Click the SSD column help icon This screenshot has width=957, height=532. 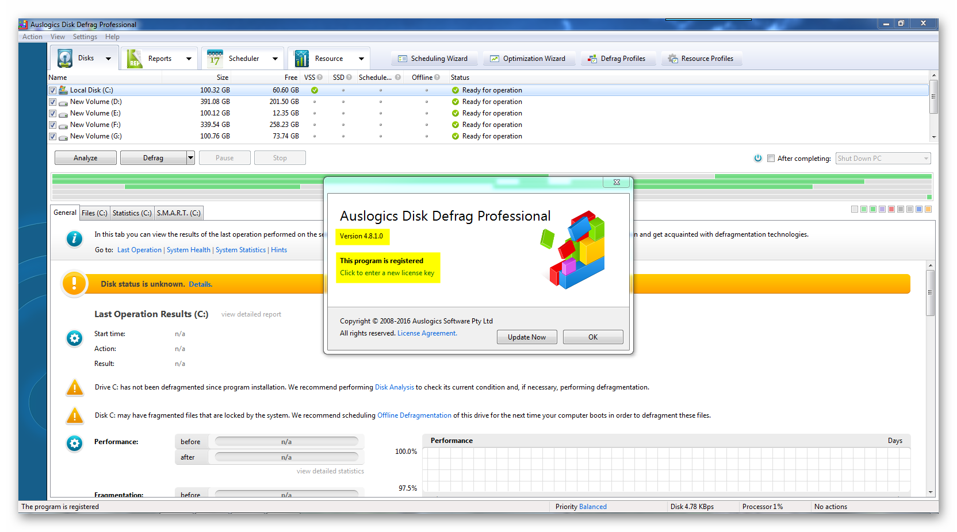point(349,77)
